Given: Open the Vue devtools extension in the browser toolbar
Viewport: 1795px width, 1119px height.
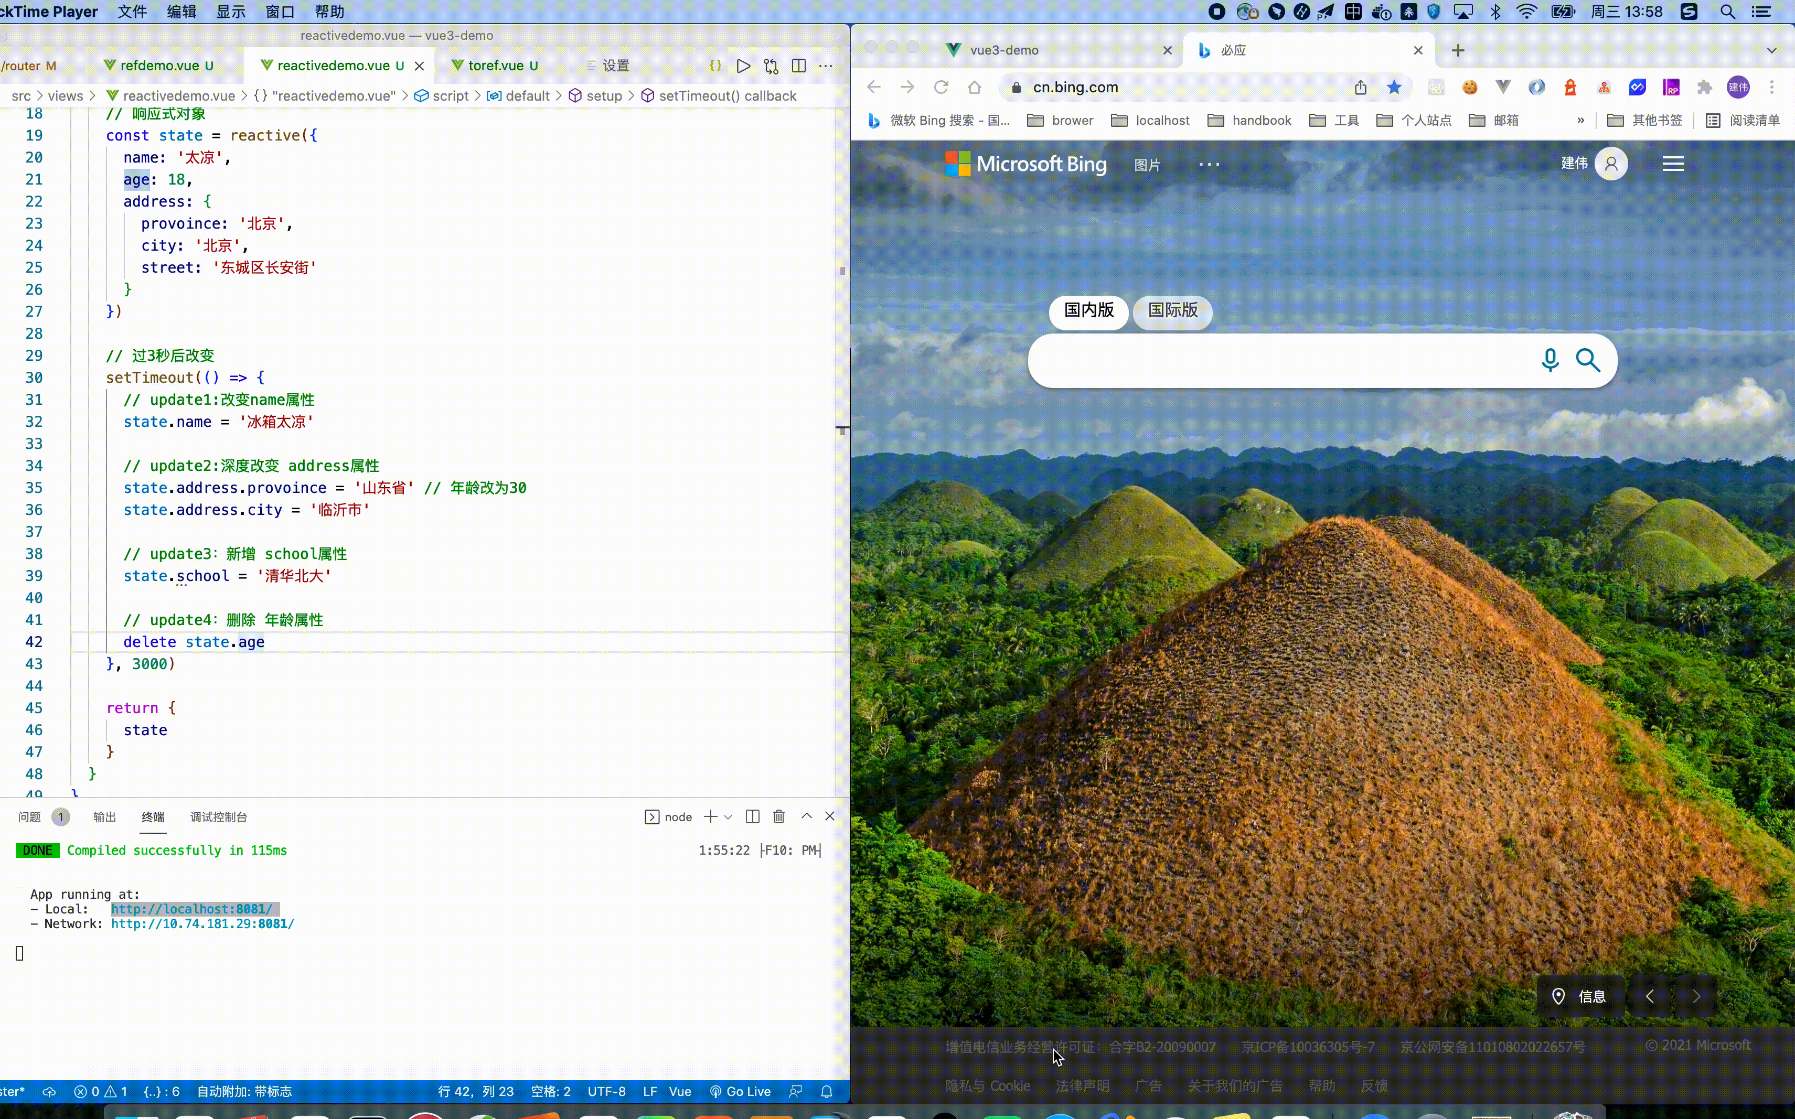Looking at the screenshot, I should tap(1503, 87).
